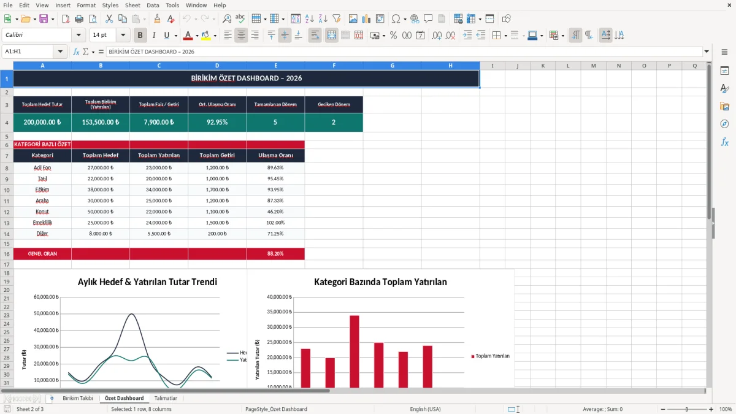Open font color dropdown arrow
The width and height of the screenshot is (736, 414).
tap(197, 36)
